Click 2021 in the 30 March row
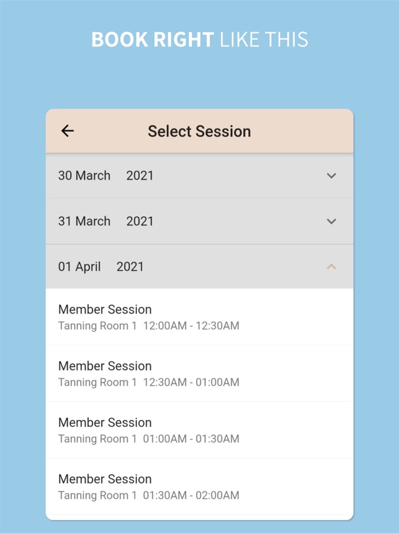The image size is (399, 533). coord(140,176)
